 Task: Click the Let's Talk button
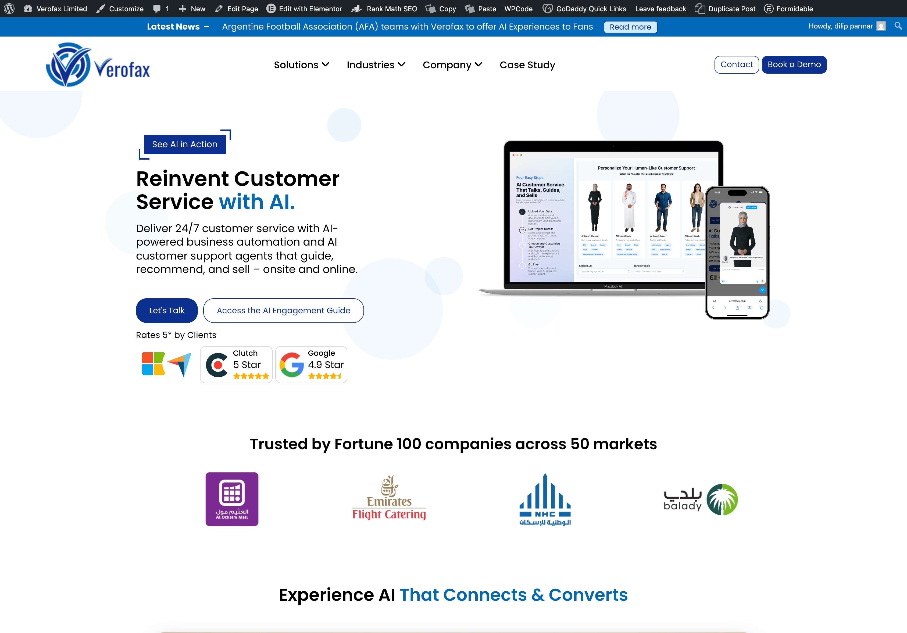coord(167,310)
